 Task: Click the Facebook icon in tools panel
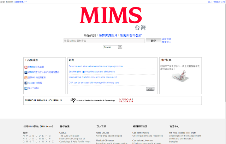pyautogui.click(x=26, y=83)
